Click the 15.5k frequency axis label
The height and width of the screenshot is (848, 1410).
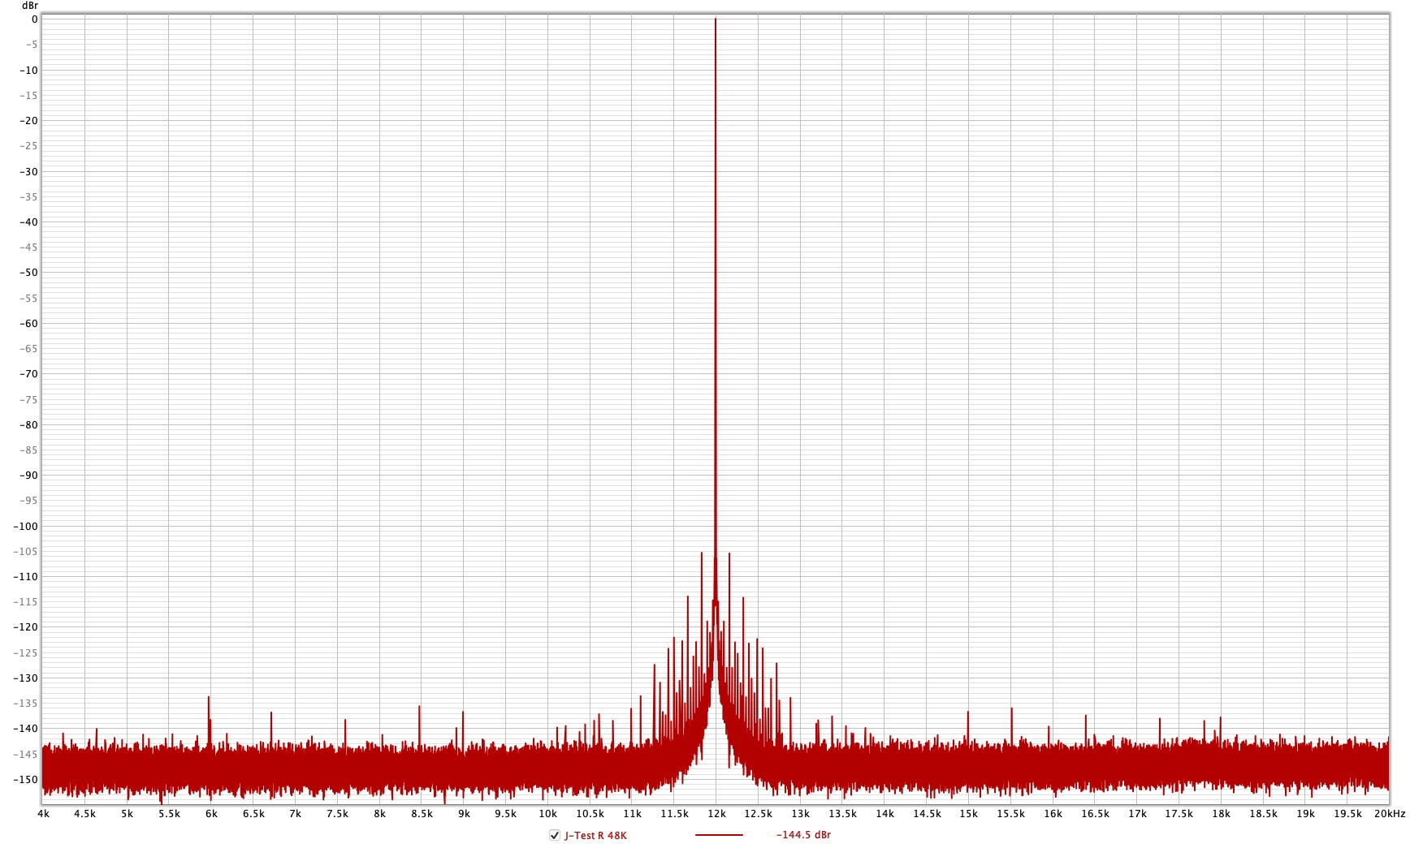point(1010,814)
